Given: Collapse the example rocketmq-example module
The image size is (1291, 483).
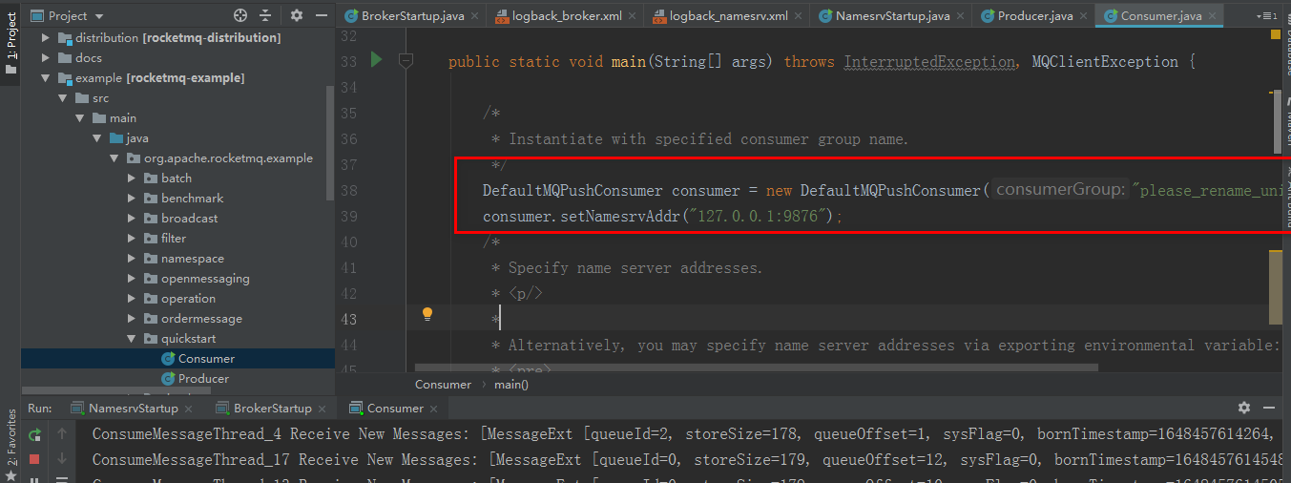Looking at the screenshot, I should coord(46,77).
